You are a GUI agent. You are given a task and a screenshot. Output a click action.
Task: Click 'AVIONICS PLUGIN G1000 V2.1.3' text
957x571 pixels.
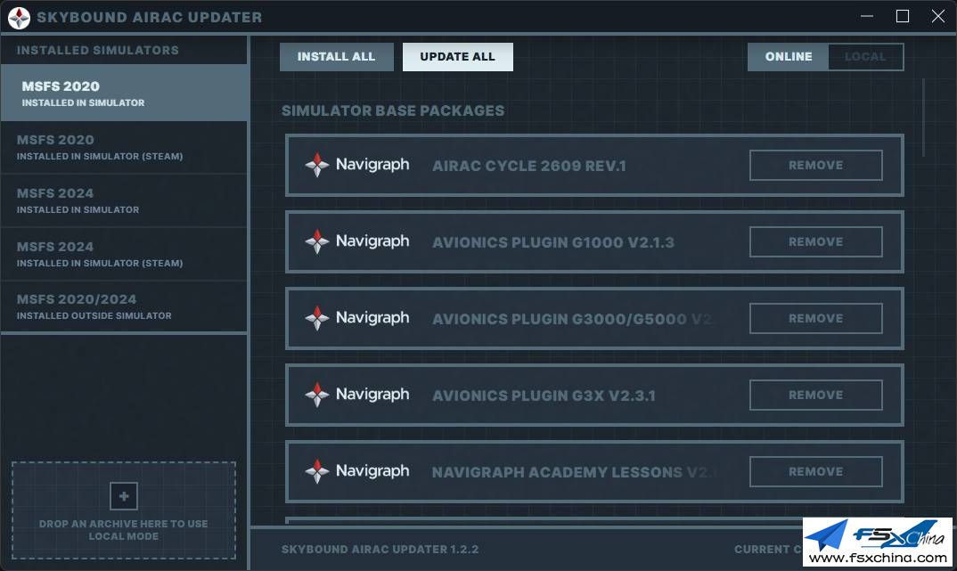point(553,242)
